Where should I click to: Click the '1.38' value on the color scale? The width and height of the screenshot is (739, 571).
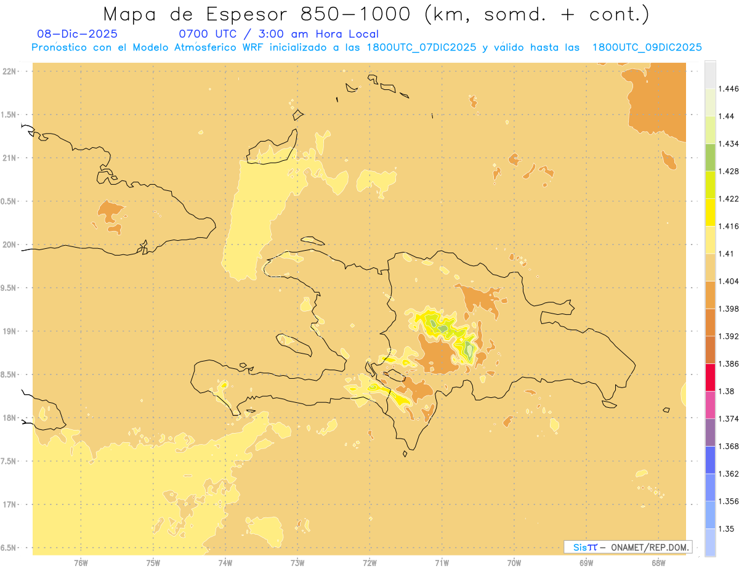pos(727,391)
